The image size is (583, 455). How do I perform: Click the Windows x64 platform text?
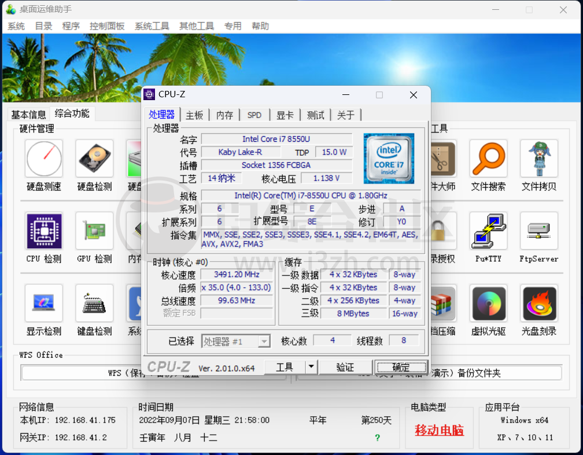(524, 420)
